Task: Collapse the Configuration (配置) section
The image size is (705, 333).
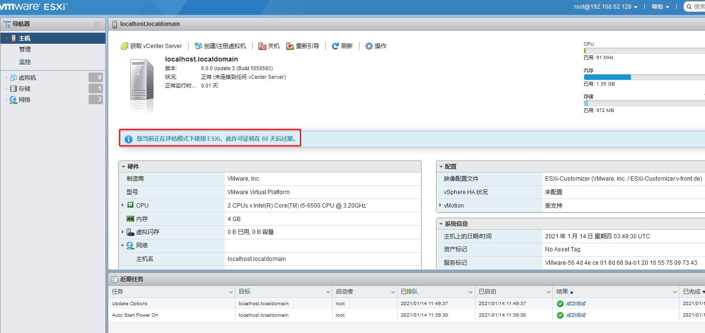Action: (441, 166)
